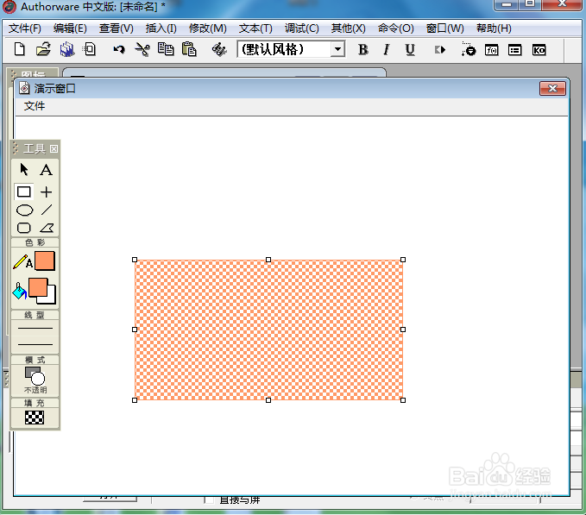Toggle Bold text formatting
This screenshot has width=586, height=515.
click(362, 49)
